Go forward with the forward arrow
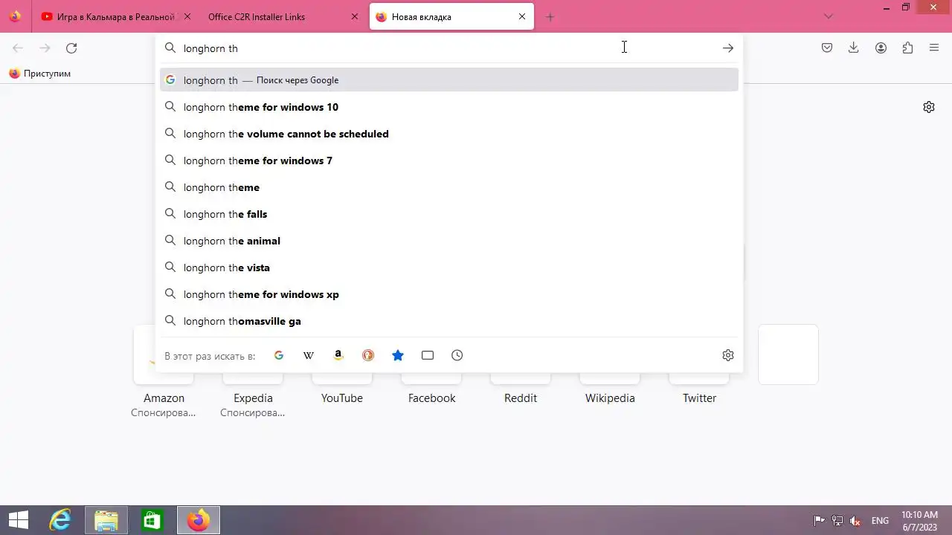 click(45, 48)
